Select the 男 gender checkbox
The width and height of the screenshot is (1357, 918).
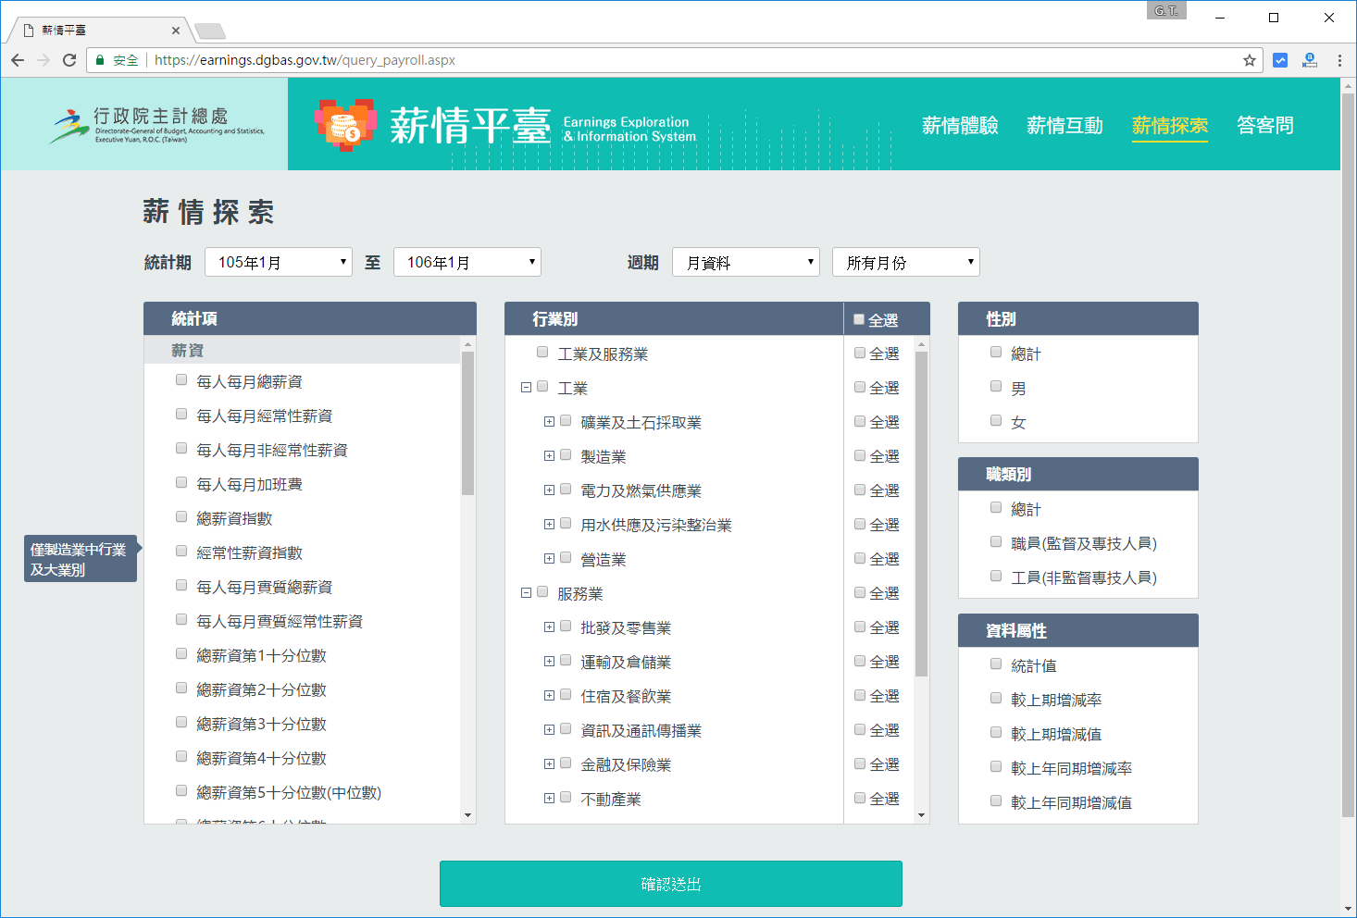tap(996, 387)
